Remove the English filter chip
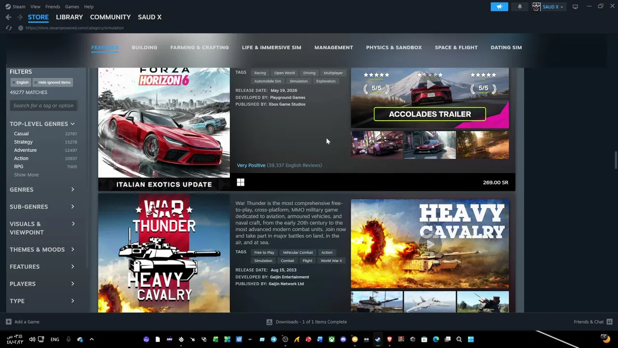Viewport: 618px width, 348px height. (x=14, y=83)
